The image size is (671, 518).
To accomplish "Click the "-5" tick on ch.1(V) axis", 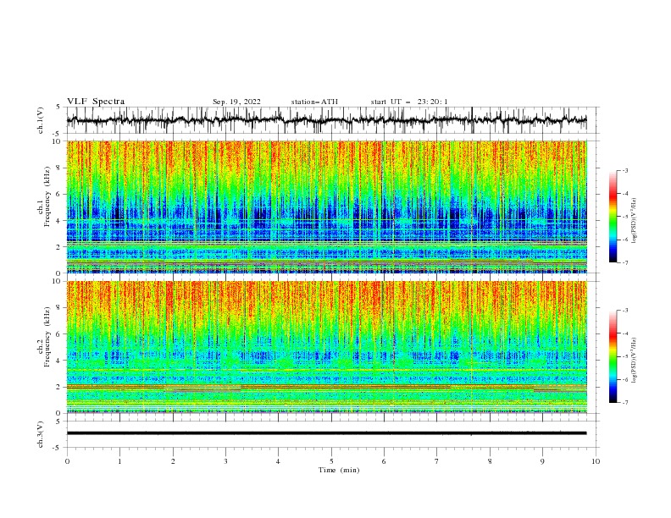I will (x=58, y=134).
